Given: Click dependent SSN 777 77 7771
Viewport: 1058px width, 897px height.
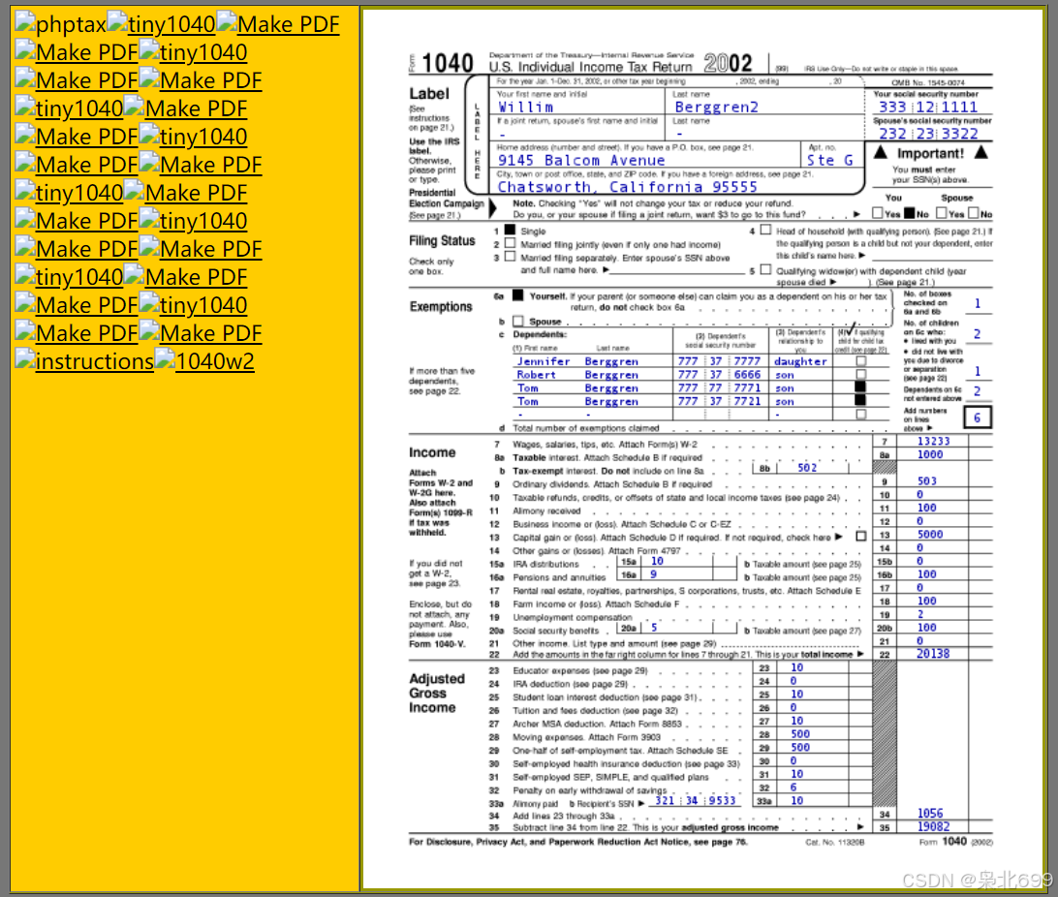Looking at the screenshot, I should [x=719, y=387].
